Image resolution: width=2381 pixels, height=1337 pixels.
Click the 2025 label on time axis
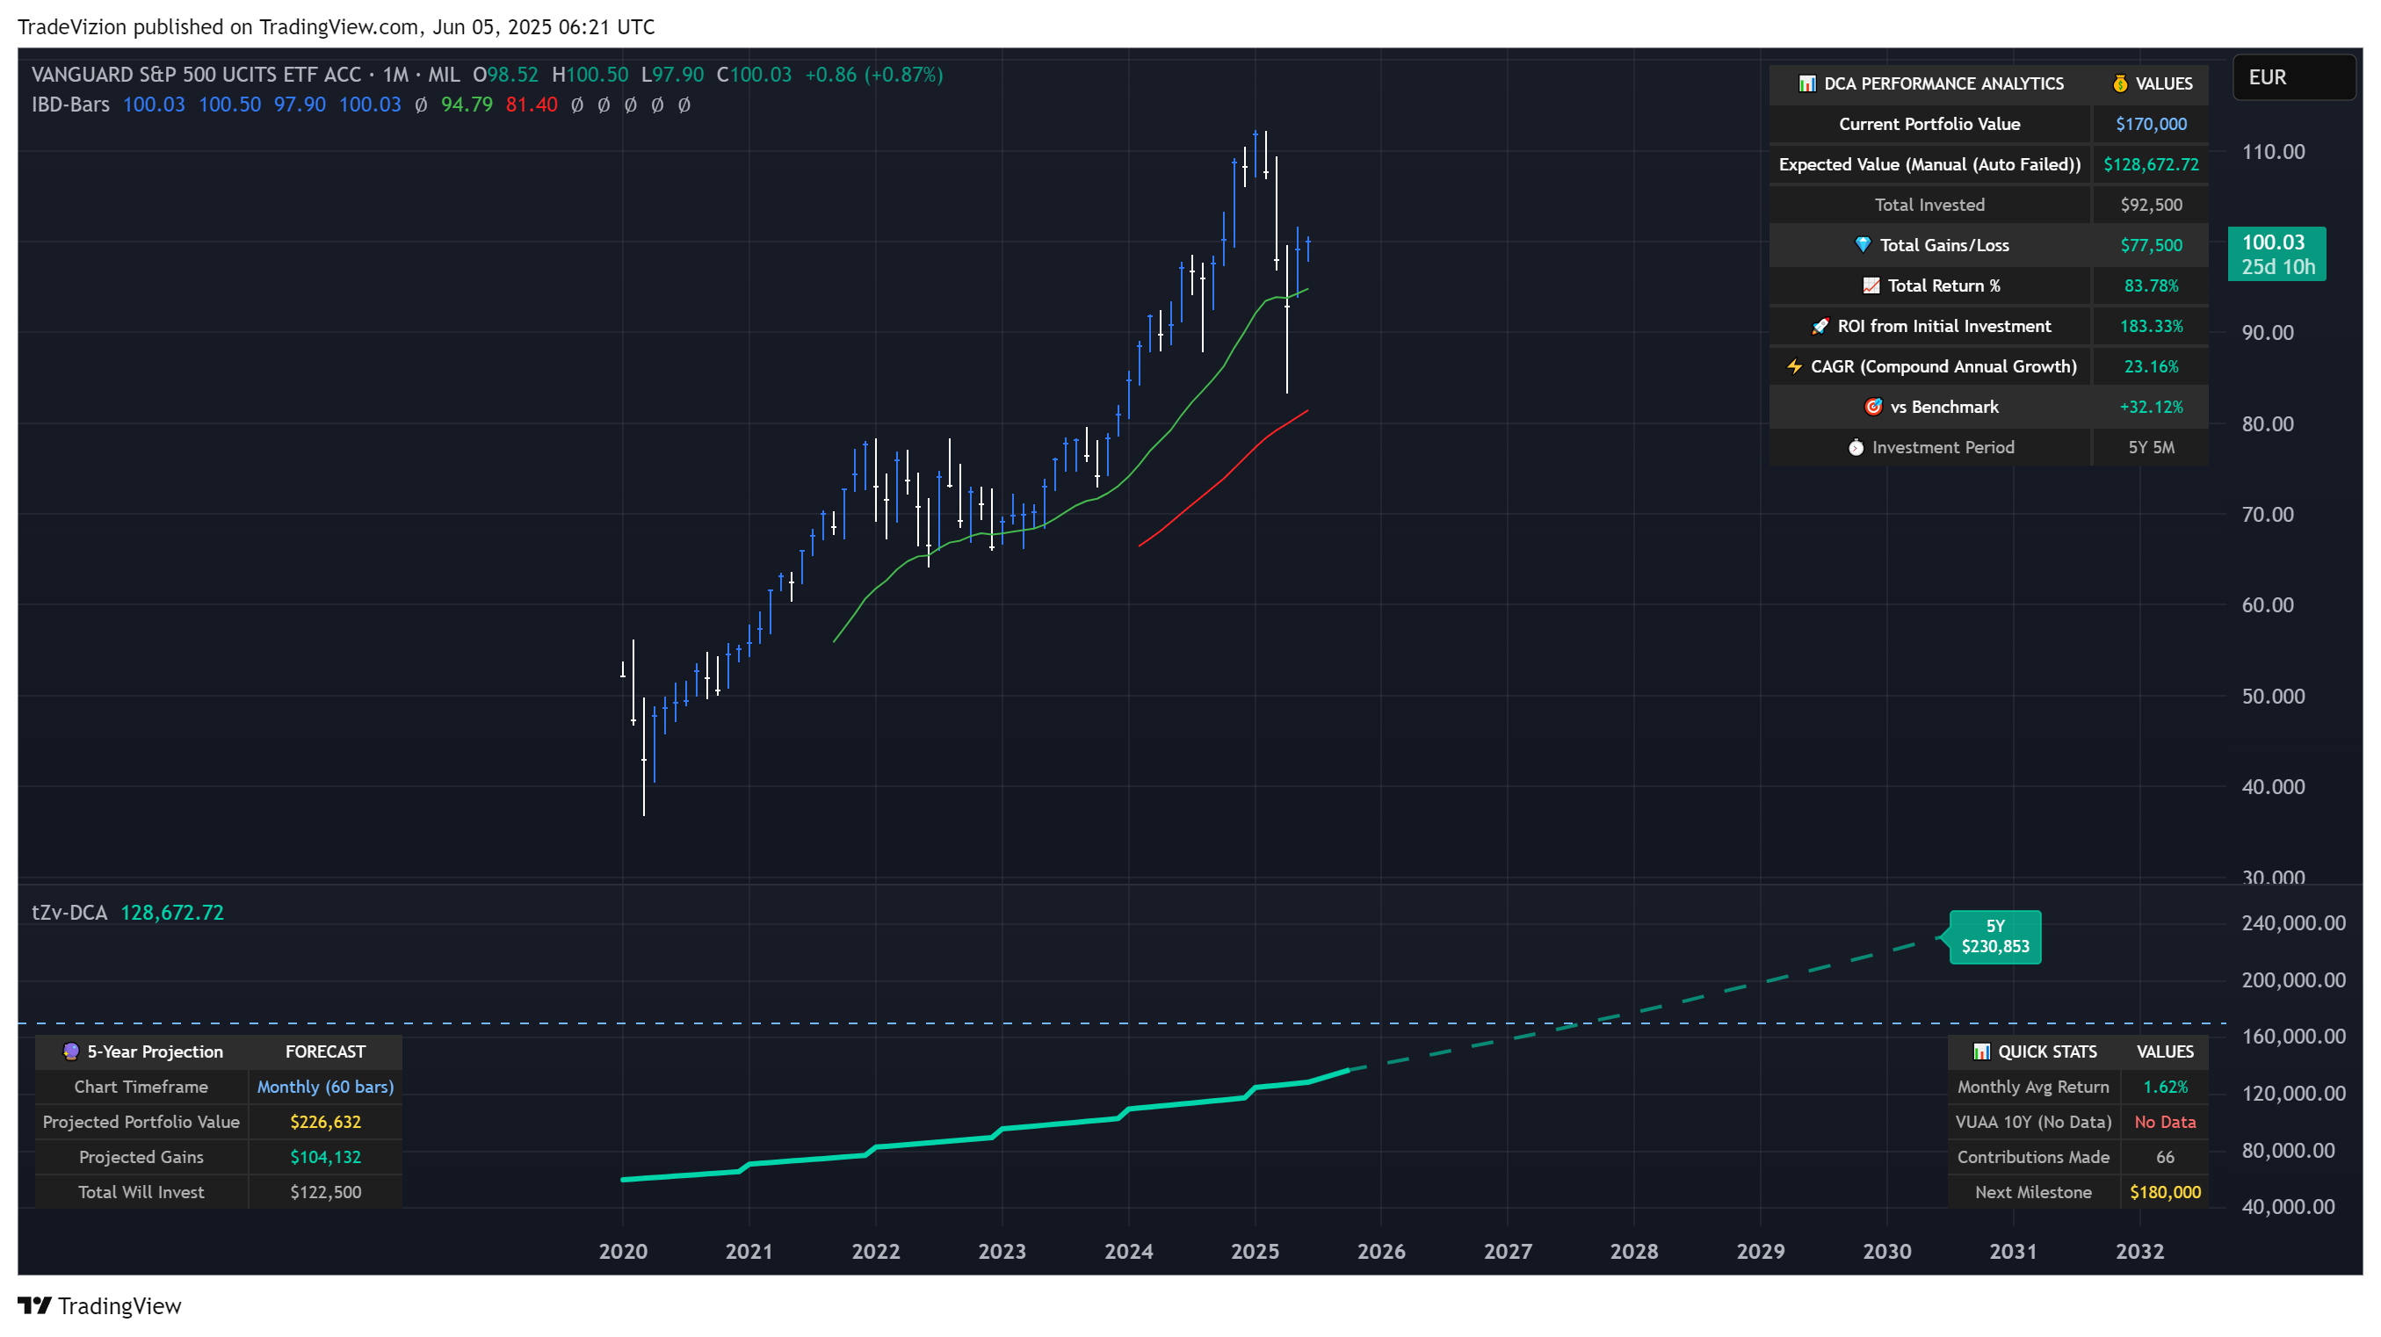click(1255, 1251)
